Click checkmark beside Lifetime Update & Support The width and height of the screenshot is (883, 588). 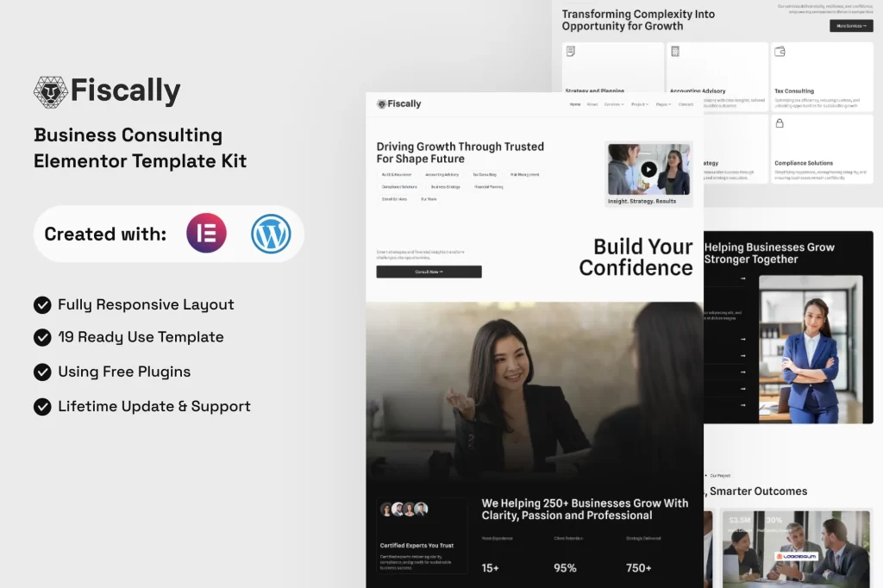[x=42, y=407]
